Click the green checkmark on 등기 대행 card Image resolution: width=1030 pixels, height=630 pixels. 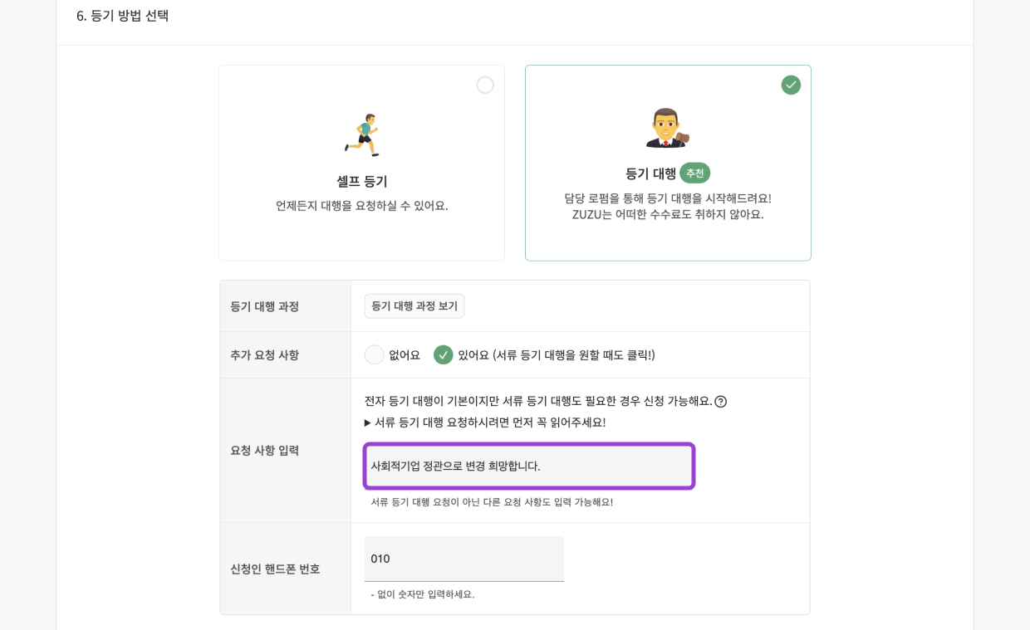click(x=791, y=85)
